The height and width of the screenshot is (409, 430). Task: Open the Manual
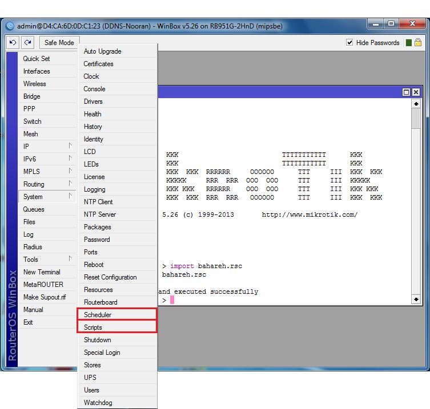(x=47, y=310)
